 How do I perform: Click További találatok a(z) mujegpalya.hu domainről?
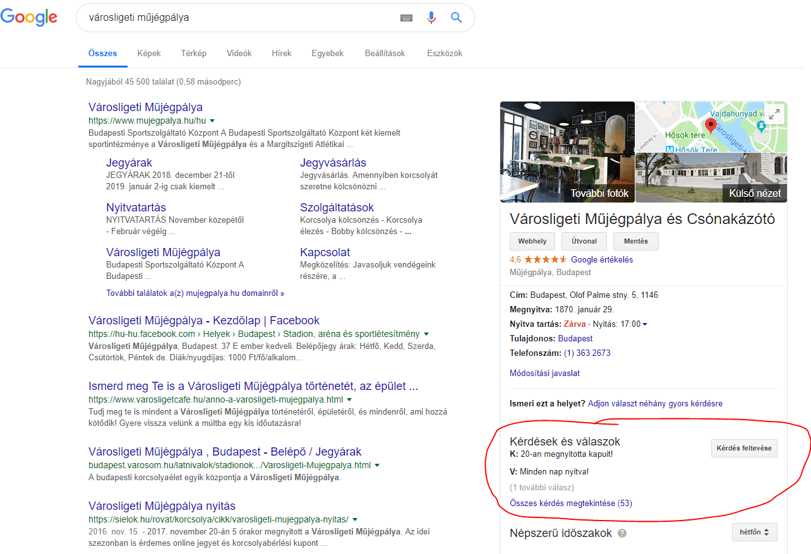[195, 293]
